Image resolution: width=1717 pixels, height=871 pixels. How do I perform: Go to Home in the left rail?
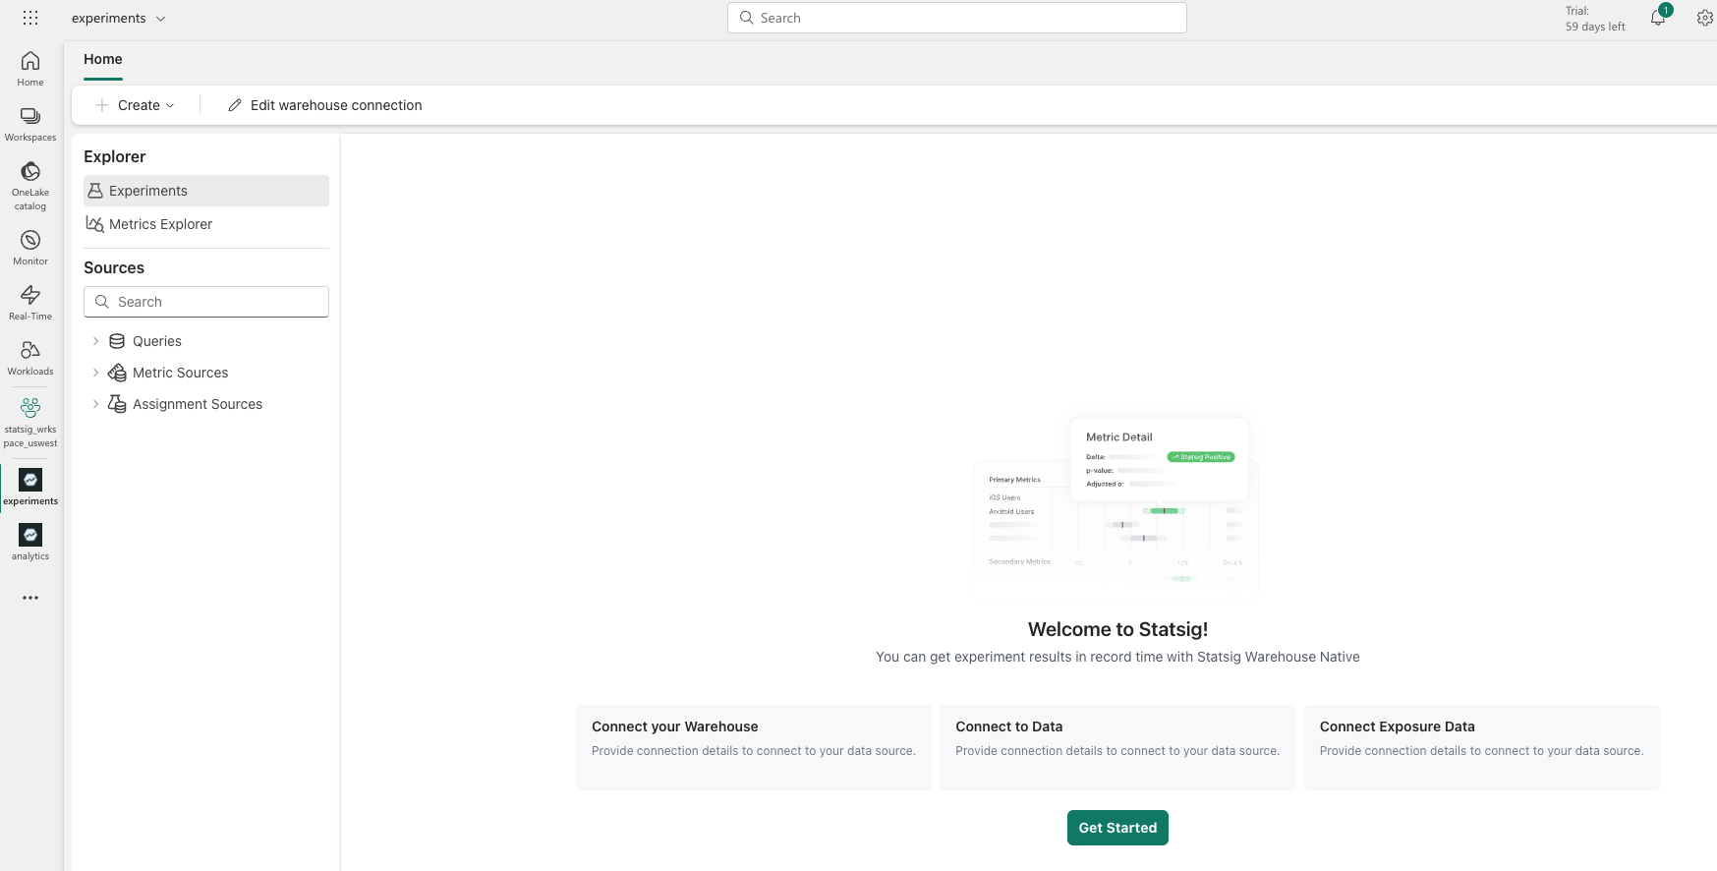click(30, 69)
